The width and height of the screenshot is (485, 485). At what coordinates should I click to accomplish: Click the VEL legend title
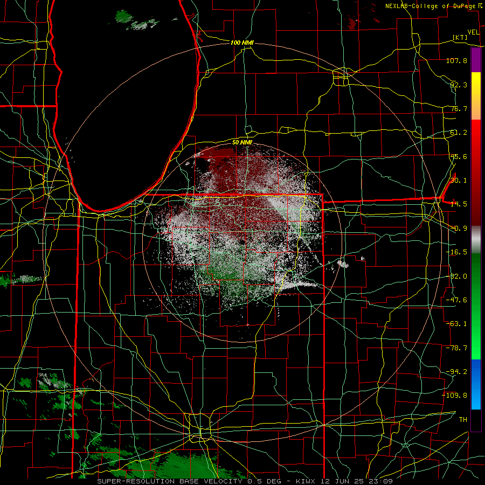coord(473,32)
